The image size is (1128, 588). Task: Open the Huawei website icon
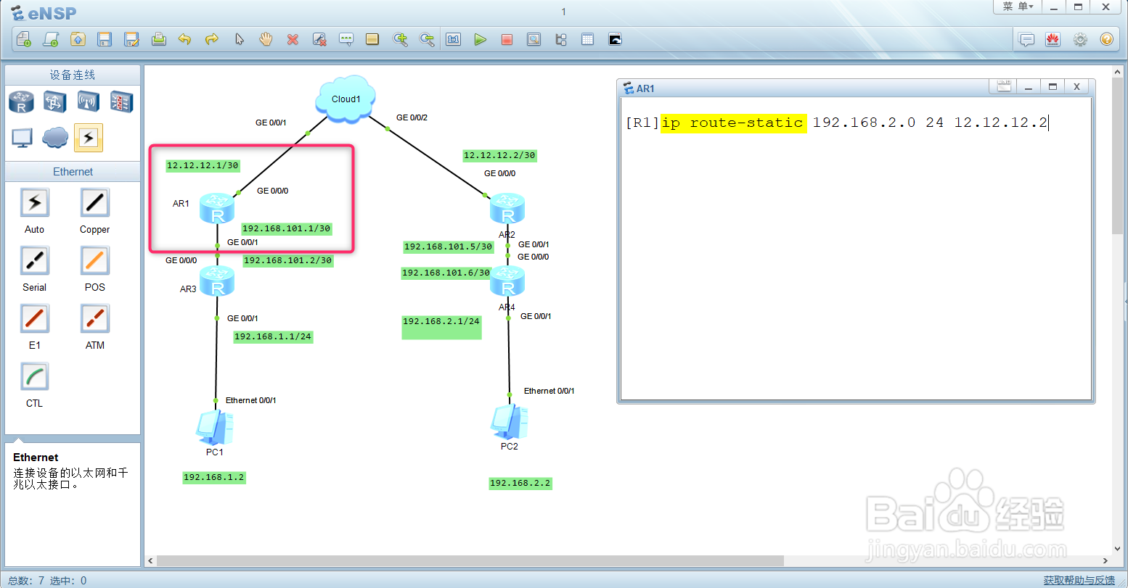coord(1053,39)
